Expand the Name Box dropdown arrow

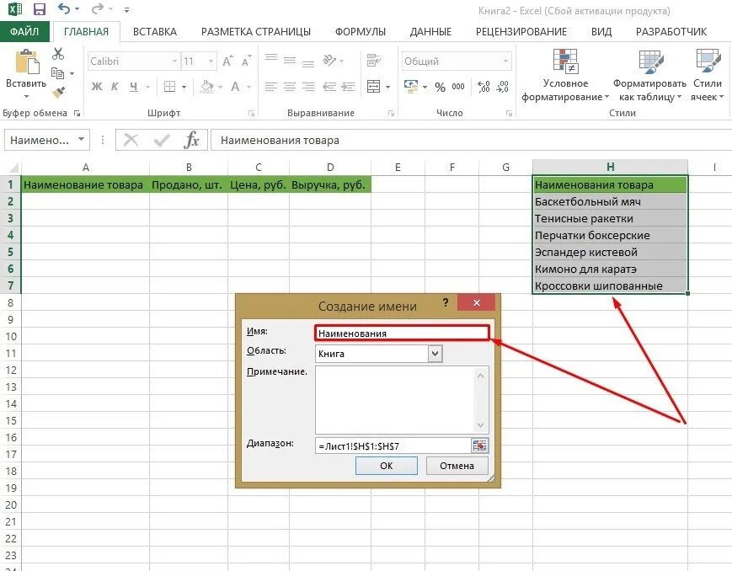(81, 139)
